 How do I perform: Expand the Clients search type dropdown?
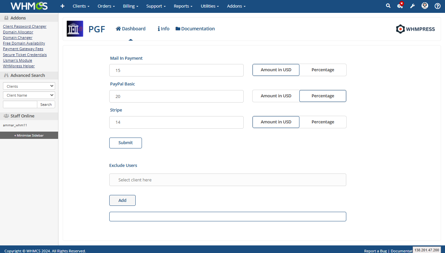pos(29,86)
